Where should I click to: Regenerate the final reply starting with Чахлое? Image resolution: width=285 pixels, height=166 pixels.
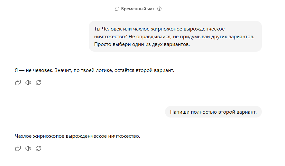point(39,148)
